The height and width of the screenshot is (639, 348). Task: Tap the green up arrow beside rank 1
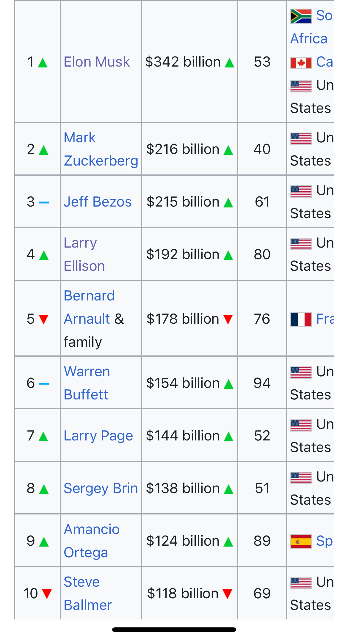pos(43,63)
